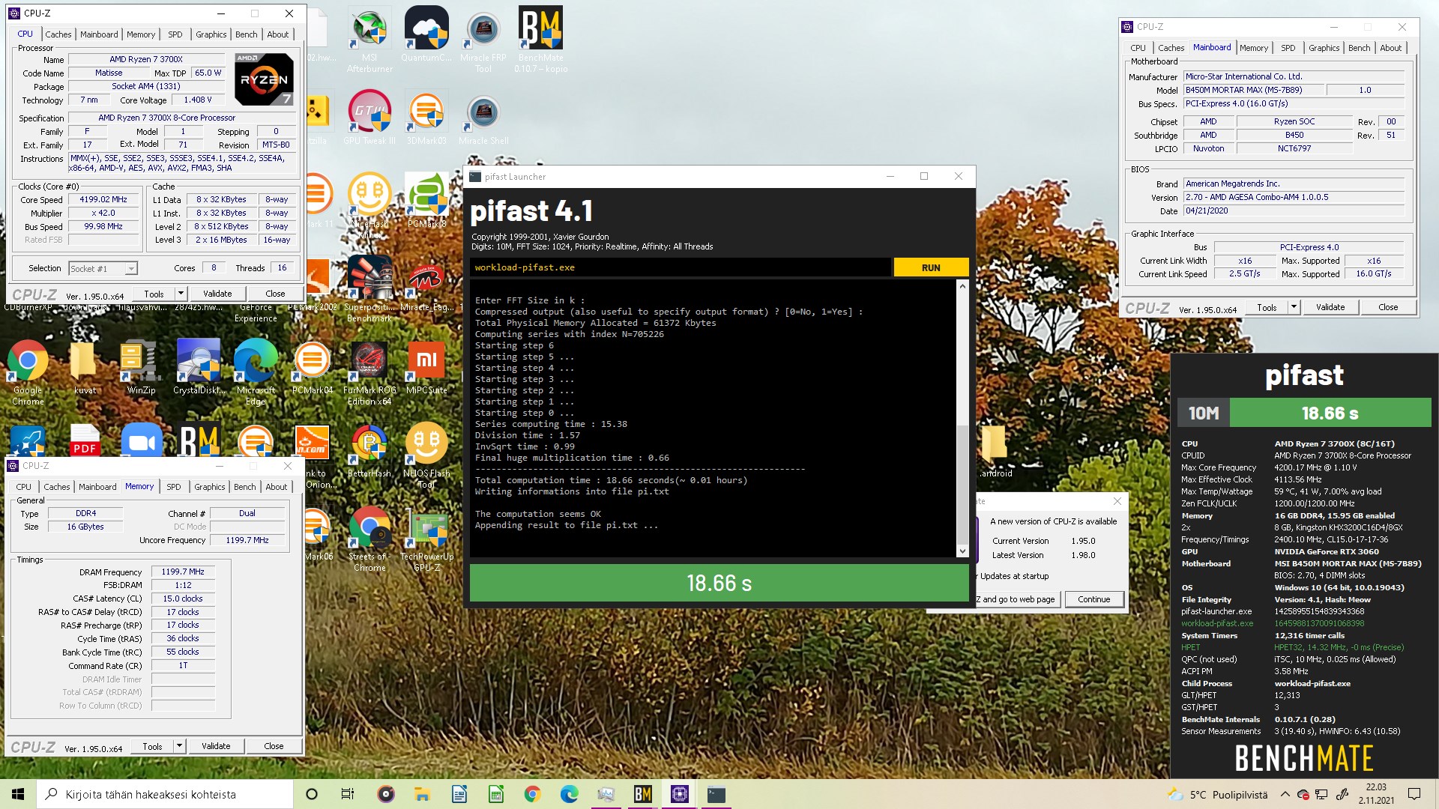Open Graphics tab in bottom-left CPU-Z window
The width and height of the screenshot is (1439, 809).
[210, 487]
